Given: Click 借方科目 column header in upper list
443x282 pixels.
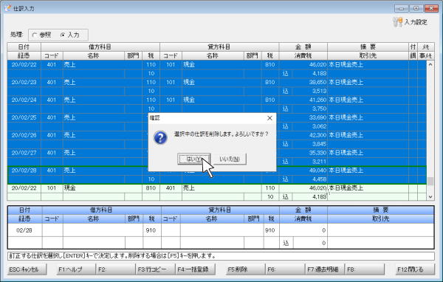Looking at the screenshot, I should click(x=100, y=47).
